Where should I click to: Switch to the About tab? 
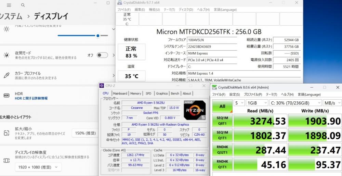click(187, 93)
